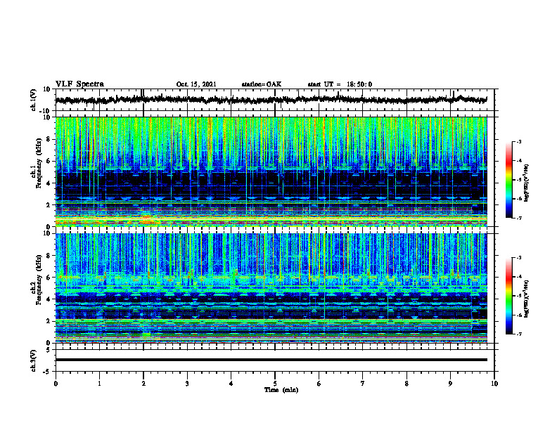Click the thick black ch.3 signal line

271,360
